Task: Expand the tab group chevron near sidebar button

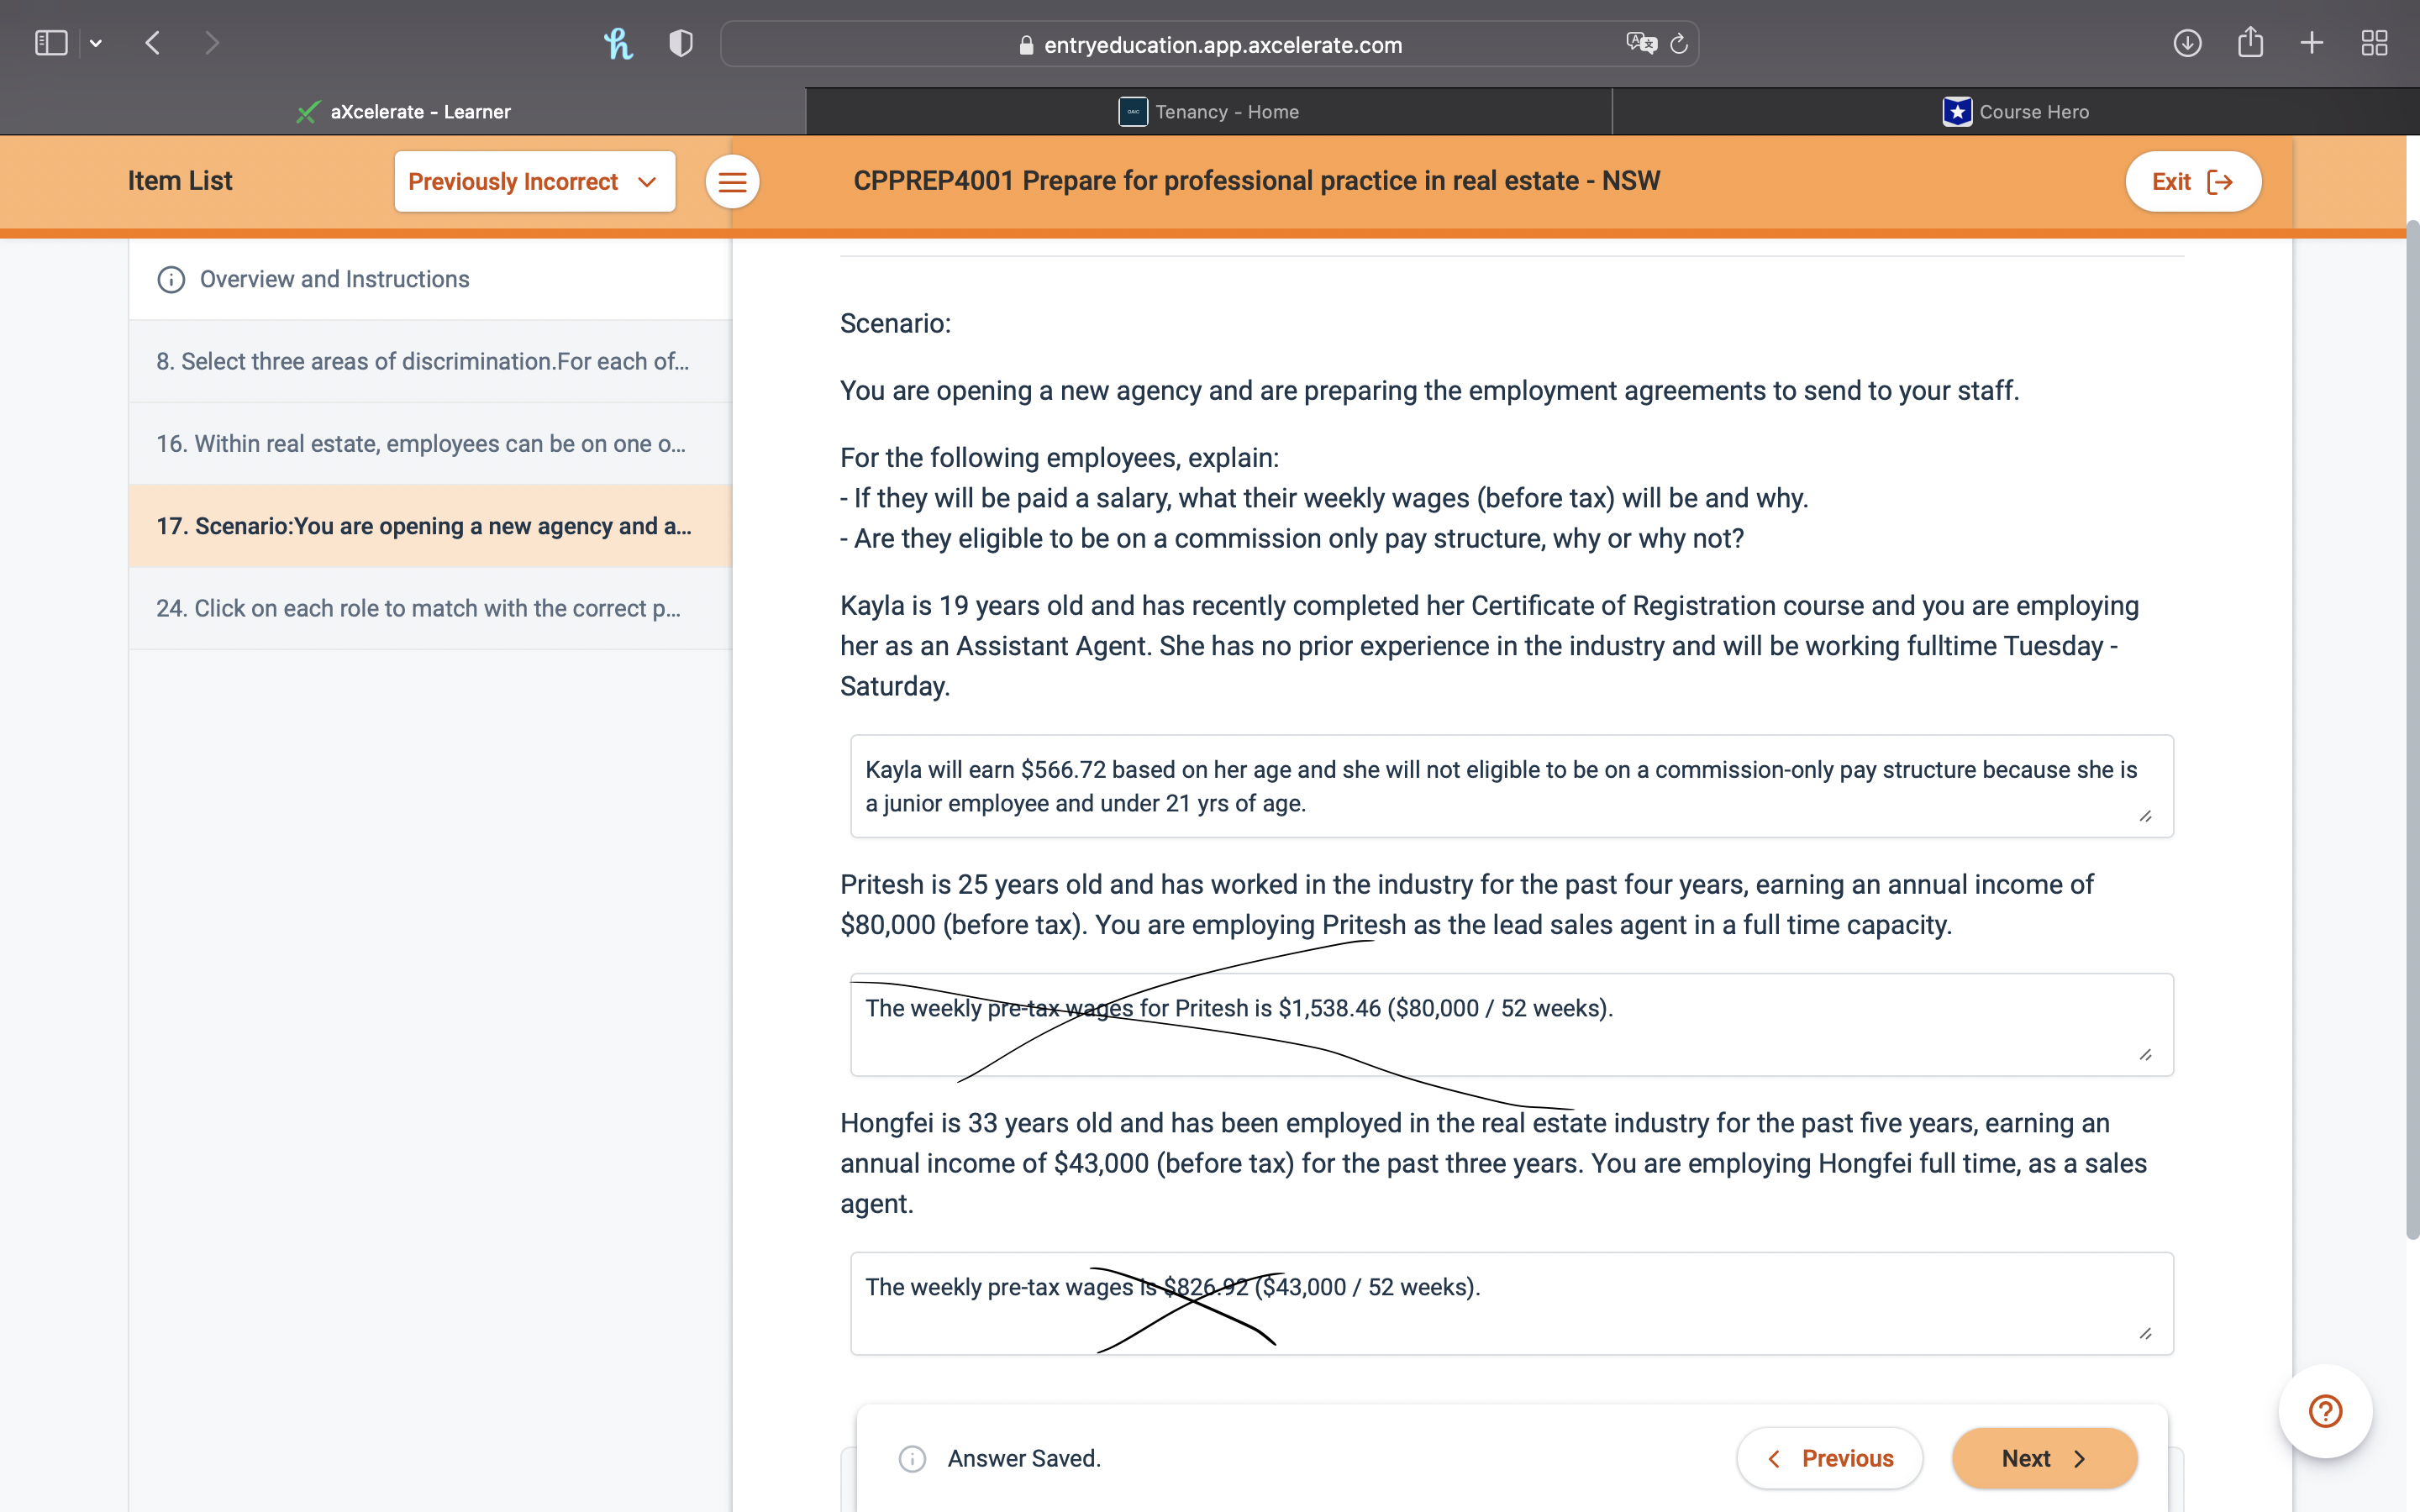Action: [x=96, y=42]
